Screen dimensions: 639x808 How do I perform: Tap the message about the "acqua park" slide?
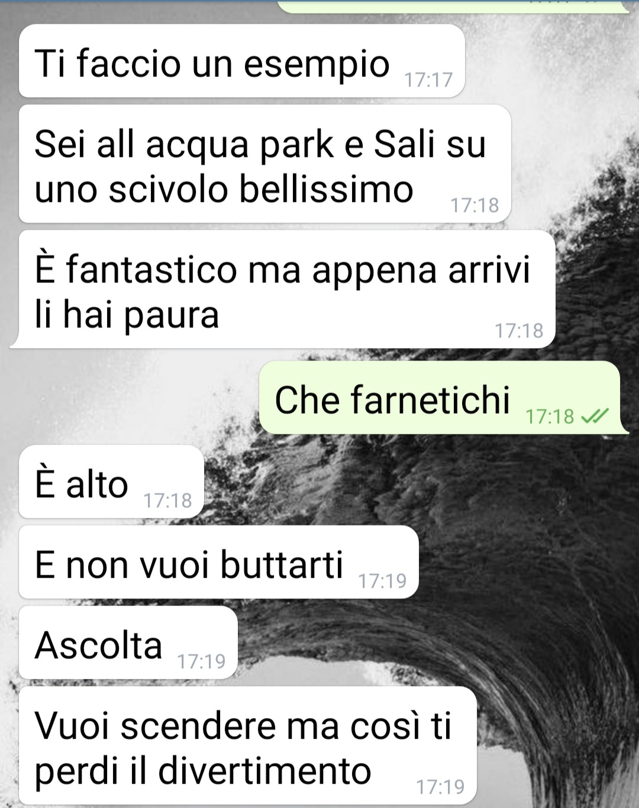tap(265, 164)
